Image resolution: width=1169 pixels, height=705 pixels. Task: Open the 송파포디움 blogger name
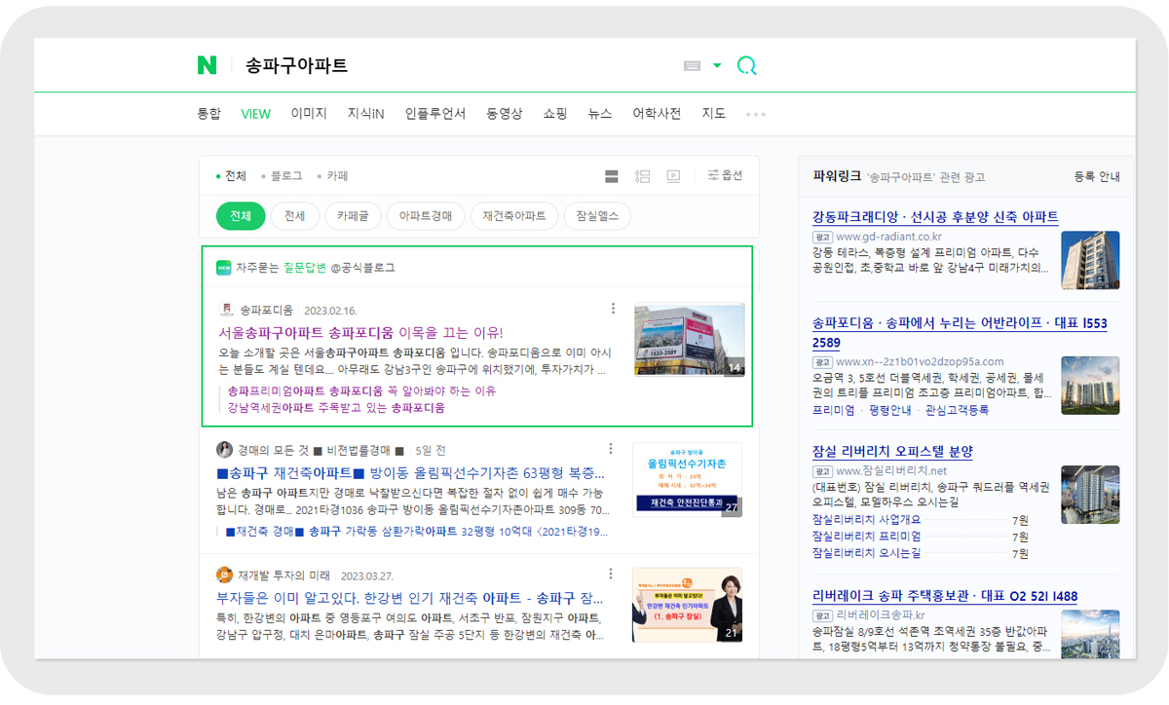(267, 311)
